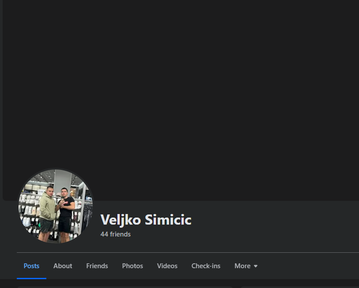Expand the More dropdown menu
Image resolution: width=359 pixels, height=288 pixels.
point(246,266)
